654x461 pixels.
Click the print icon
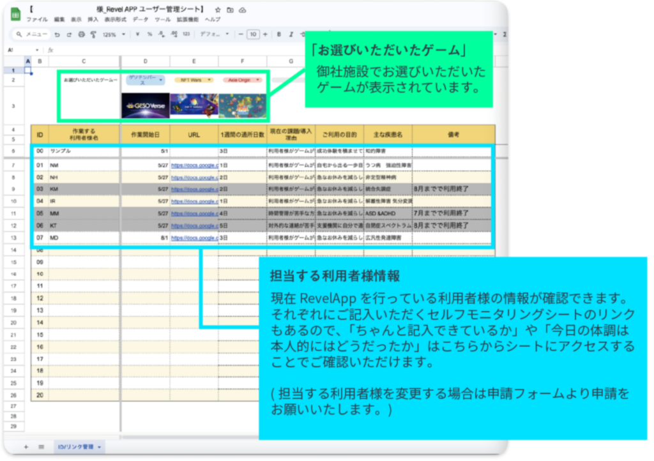point(80,34)
